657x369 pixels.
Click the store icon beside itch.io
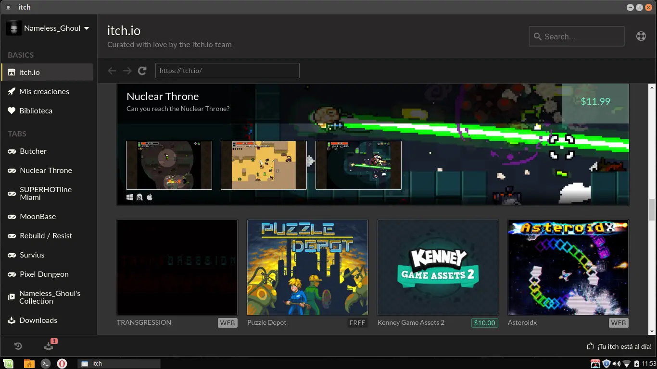[12, 72]
